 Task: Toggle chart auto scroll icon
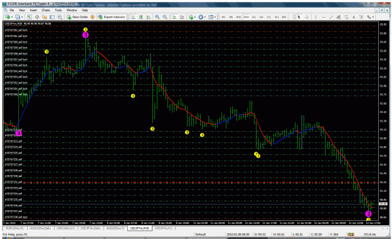click(174, 17)
